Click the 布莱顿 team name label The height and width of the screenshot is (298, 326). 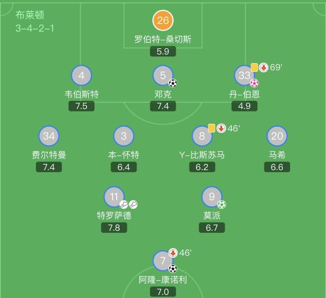point(30,15)
